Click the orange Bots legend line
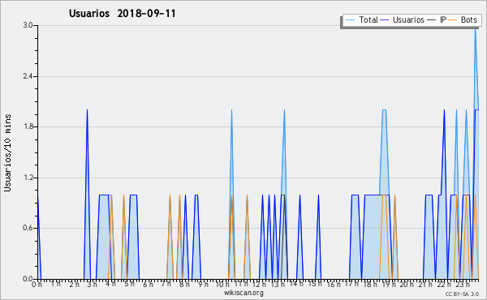Viewport: 487px width, 300px height. point(453,20)
